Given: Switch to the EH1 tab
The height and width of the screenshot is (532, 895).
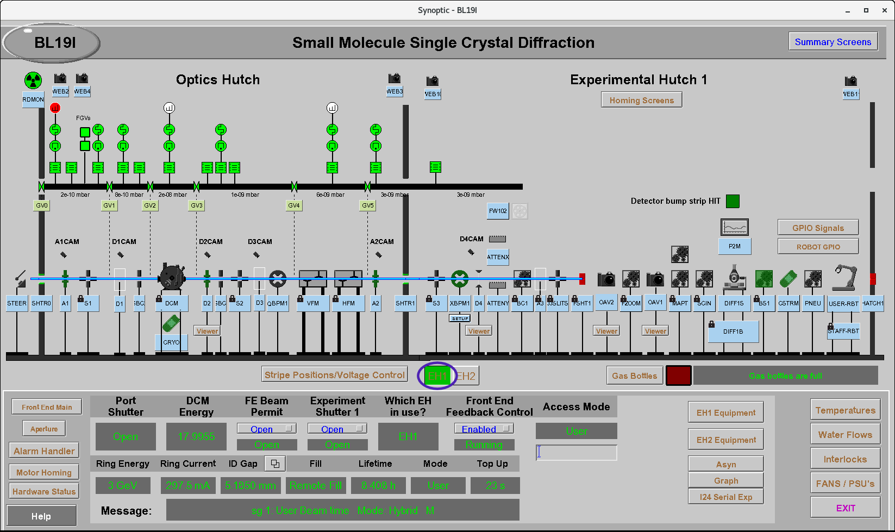Looking at the screenshot, I should [437, 376].
